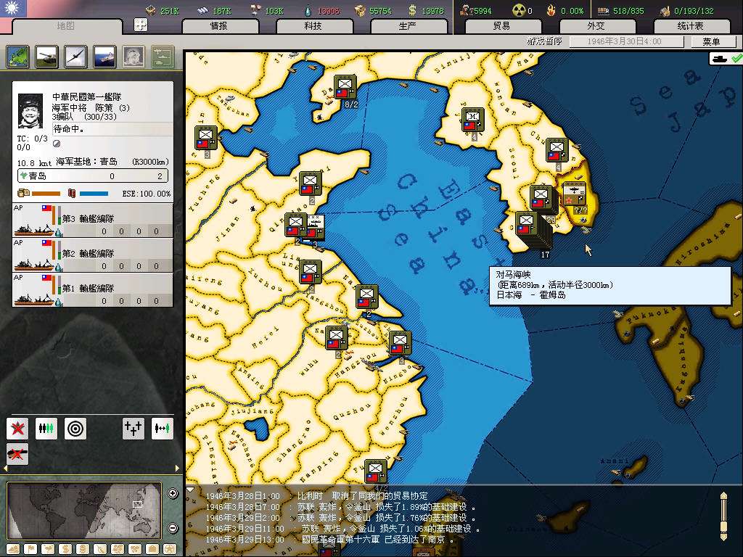Open the green theatre overview icon

click(163, 57)
